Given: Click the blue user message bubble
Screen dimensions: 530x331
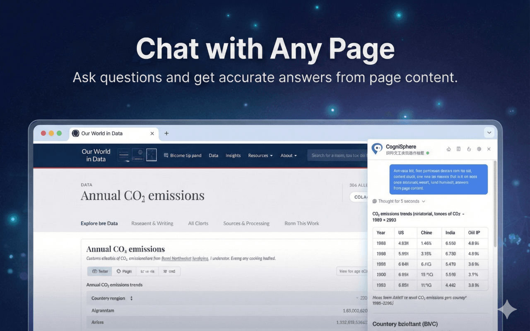Looking at the screenshot, I should click(x=438, y=179).
